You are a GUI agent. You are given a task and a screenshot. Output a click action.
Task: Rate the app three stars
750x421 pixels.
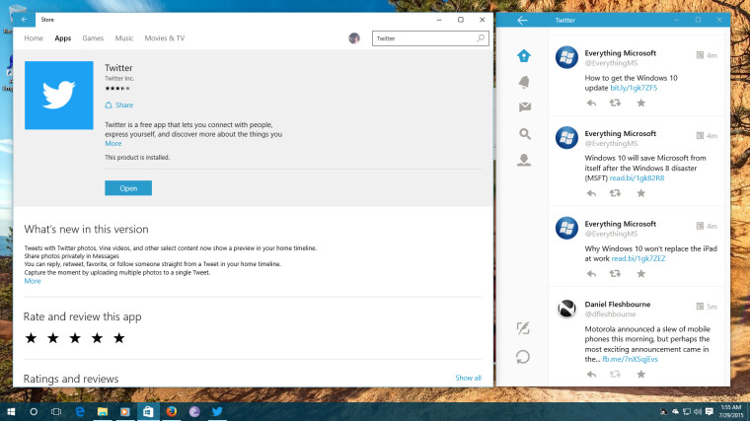(75, 338)
